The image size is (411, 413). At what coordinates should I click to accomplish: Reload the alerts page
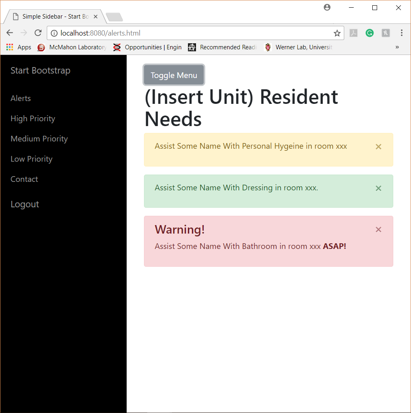[38, 33]
